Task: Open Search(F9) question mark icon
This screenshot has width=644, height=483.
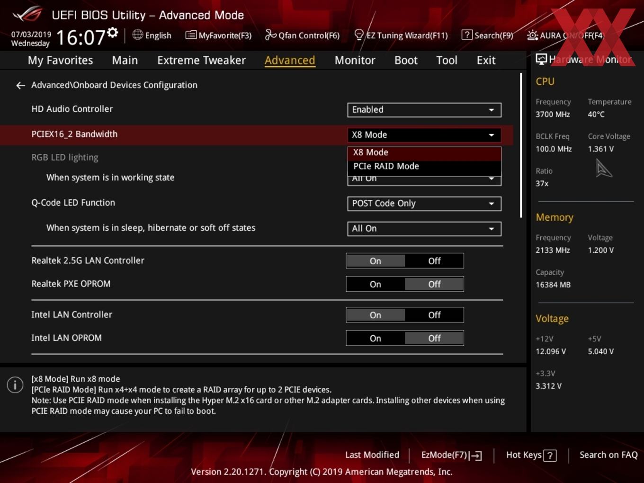Action: (x=467, y=35)
